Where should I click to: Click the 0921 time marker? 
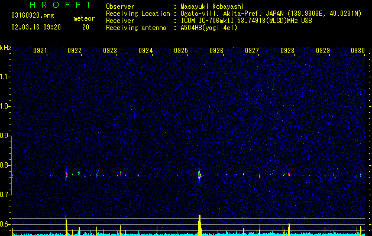[40, 50]
